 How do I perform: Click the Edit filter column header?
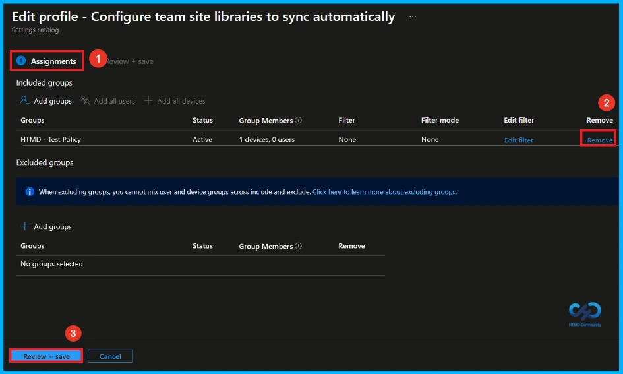coord(518,121)
